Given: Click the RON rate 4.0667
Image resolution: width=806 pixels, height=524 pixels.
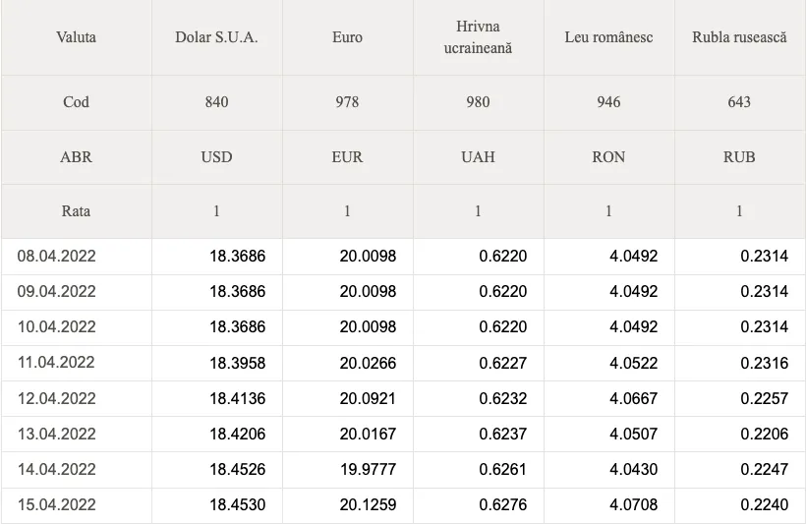Looking at the screenshot, I should tap(633, 398).
